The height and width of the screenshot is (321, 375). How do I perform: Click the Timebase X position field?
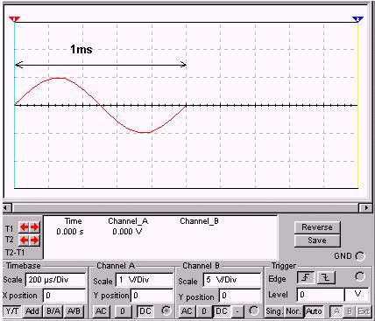(x=65, y=296)
